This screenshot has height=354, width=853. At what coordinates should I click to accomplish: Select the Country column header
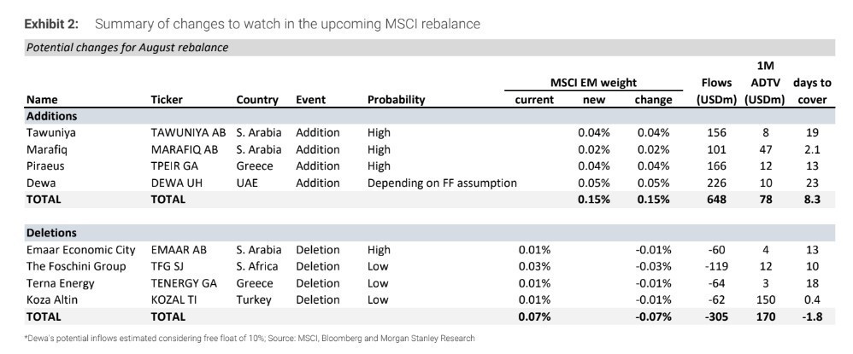[x=257, y=100]
